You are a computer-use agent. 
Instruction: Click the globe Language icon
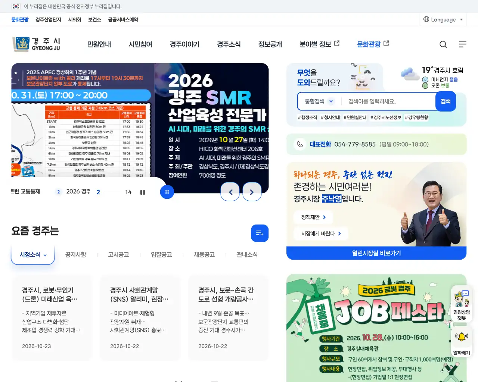[426, 19]
